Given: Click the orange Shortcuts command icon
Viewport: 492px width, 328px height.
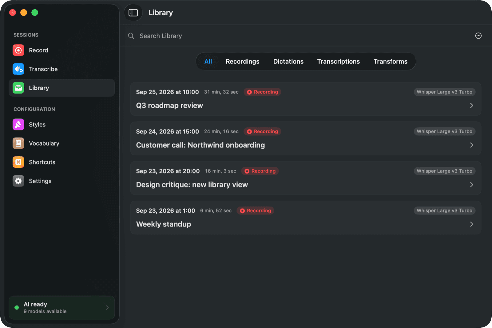Looking at the screenshot, I should pyautogui.click(x=18, y=162).
